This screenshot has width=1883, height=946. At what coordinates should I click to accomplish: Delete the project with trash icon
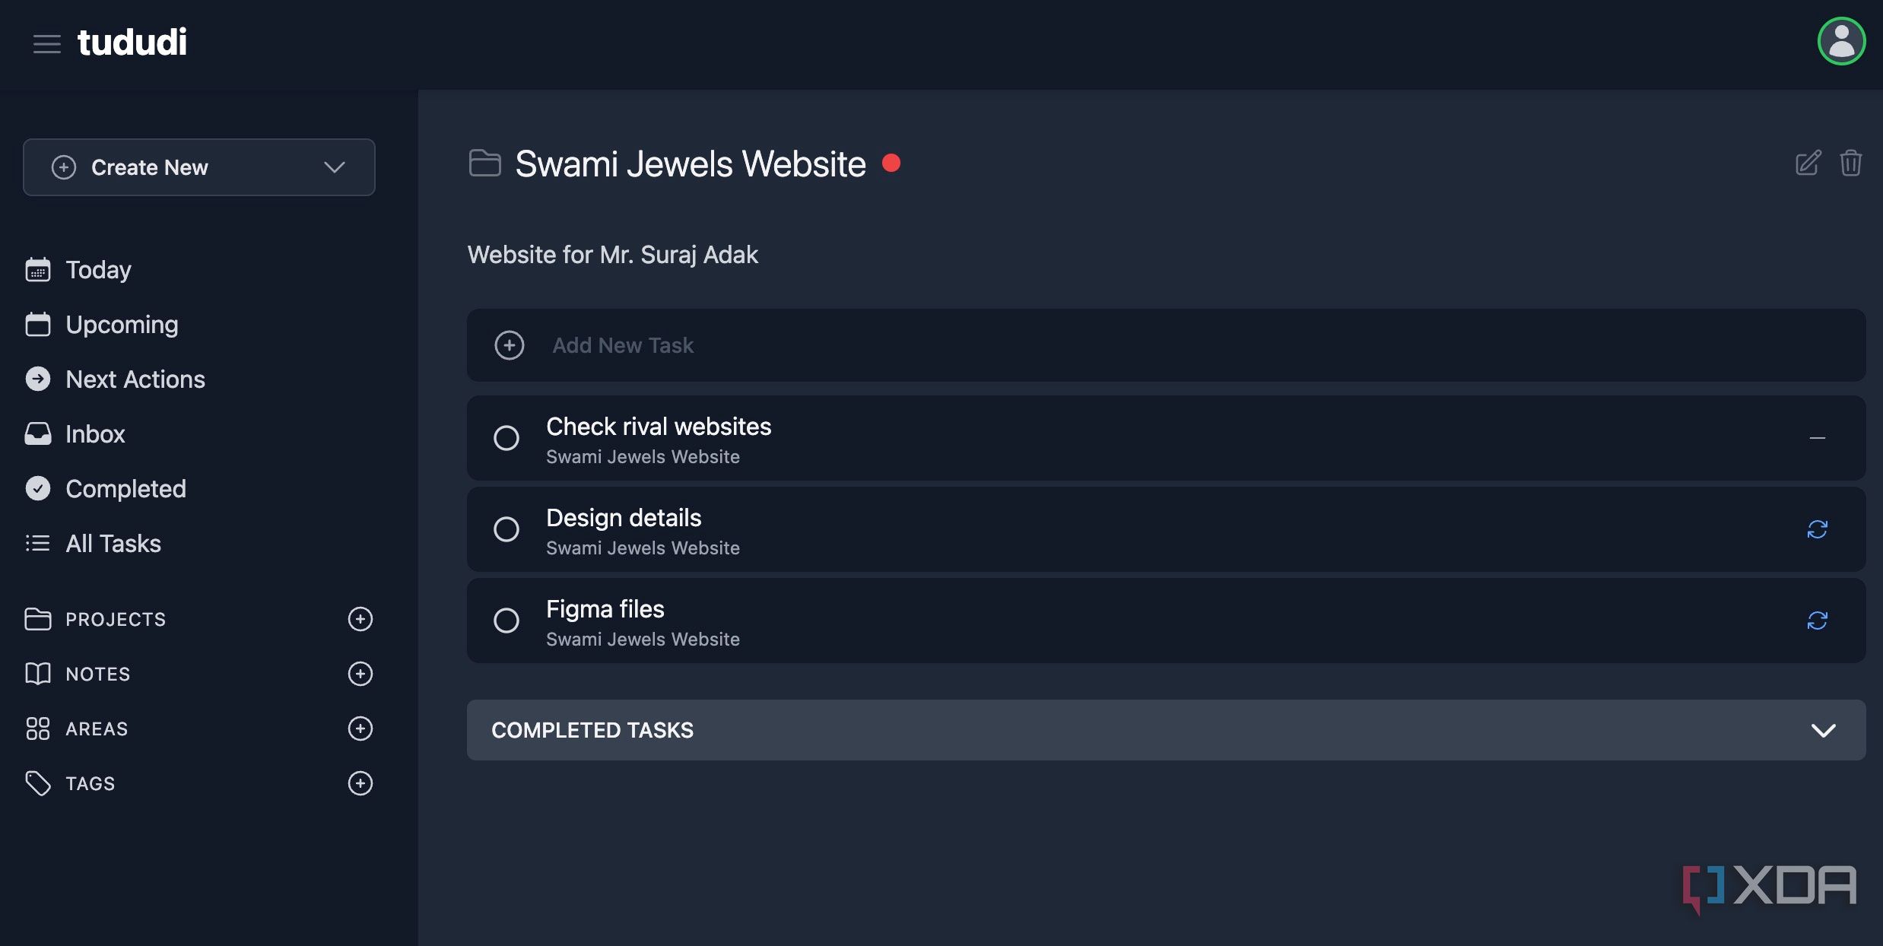point(1850,163)
